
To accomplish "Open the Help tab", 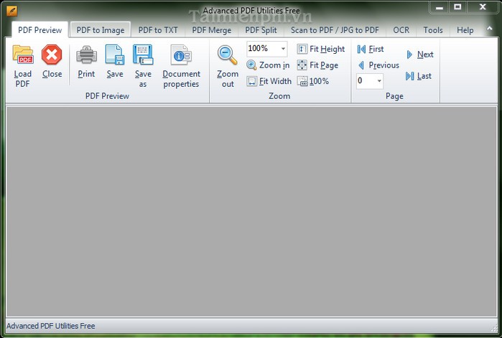I will (465, 30).
